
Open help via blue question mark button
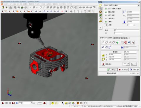[x=134, y=70]
